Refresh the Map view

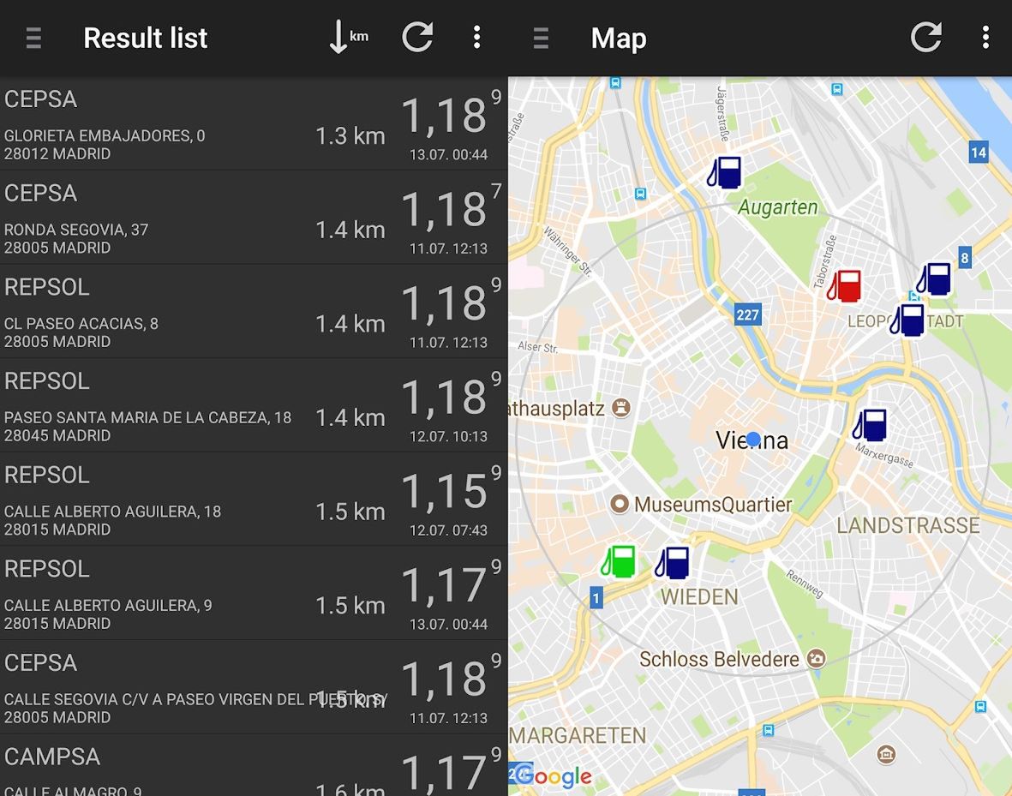pyautogui.click(x=926, y=37)
